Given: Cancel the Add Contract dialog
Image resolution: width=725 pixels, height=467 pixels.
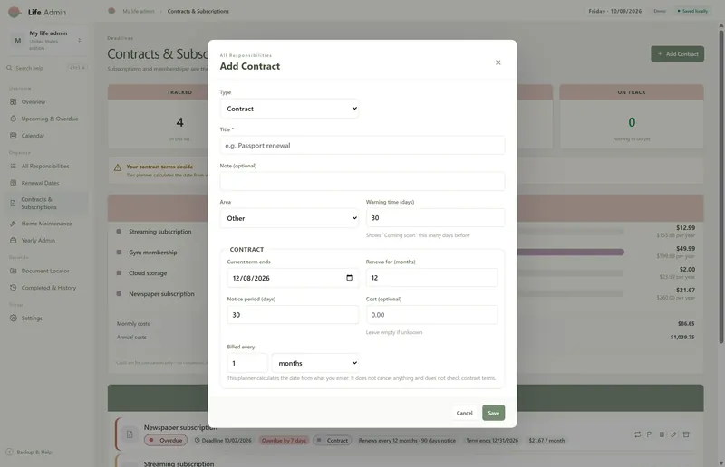Looking at the screenshot, I should pos(464,413).
